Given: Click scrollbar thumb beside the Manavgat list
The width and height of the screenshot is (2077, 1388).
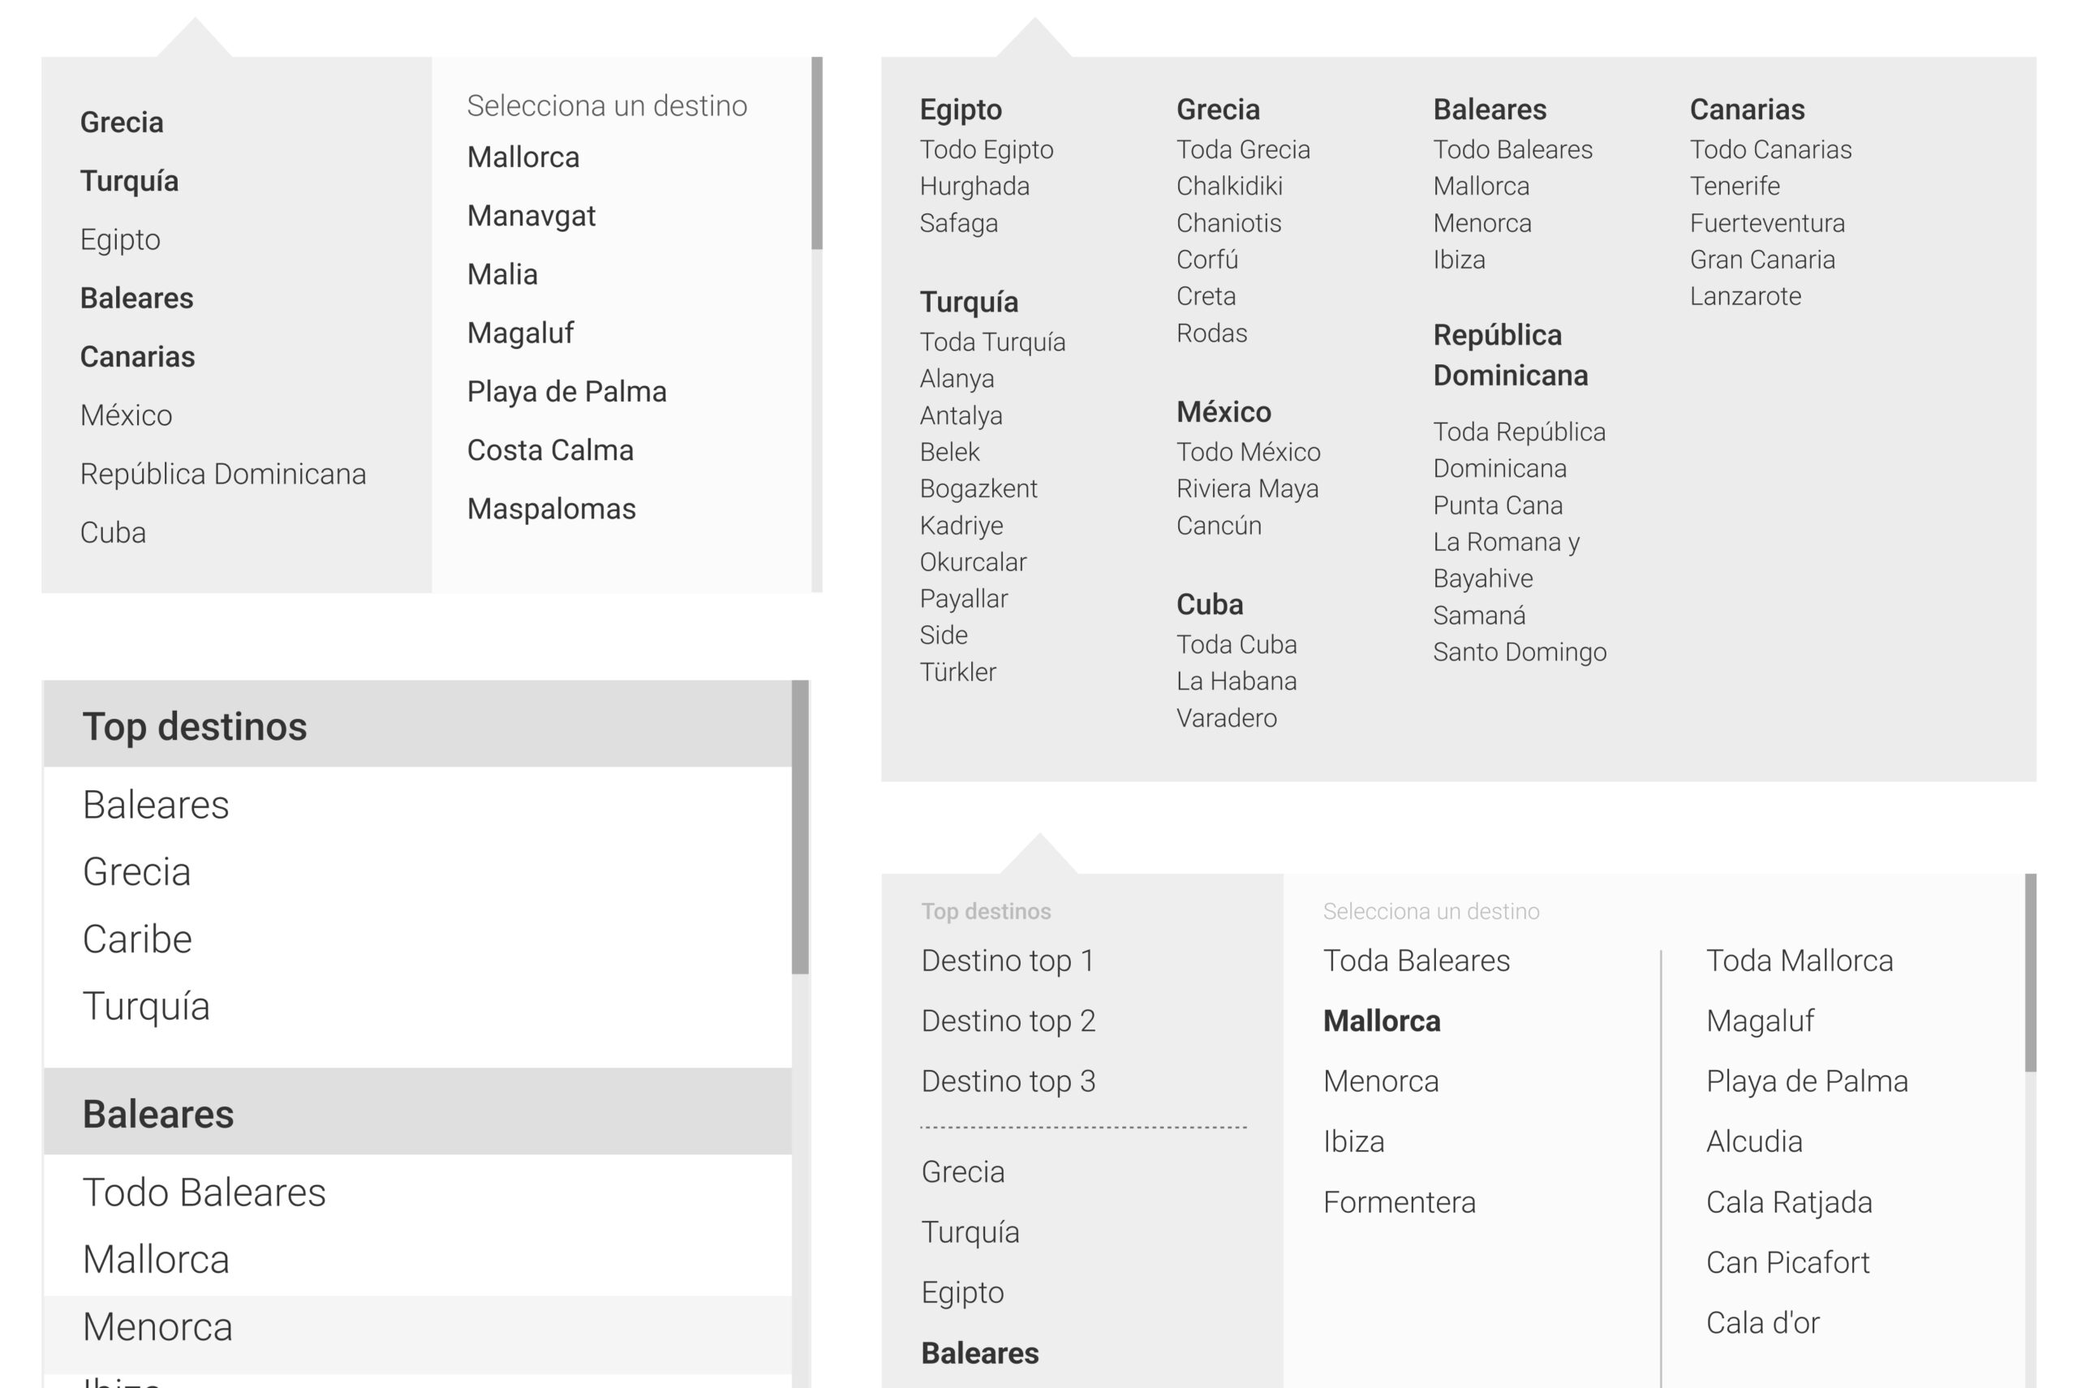Looking at the screenshot, I should (x=816, y=153).
